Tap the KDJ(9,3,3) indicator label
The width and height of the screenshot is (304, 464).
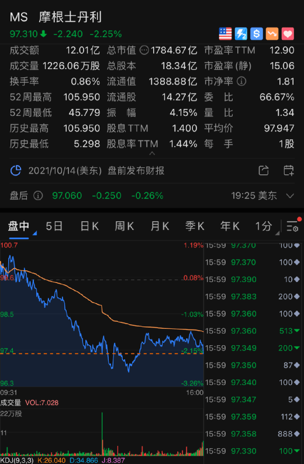(17, 460)
